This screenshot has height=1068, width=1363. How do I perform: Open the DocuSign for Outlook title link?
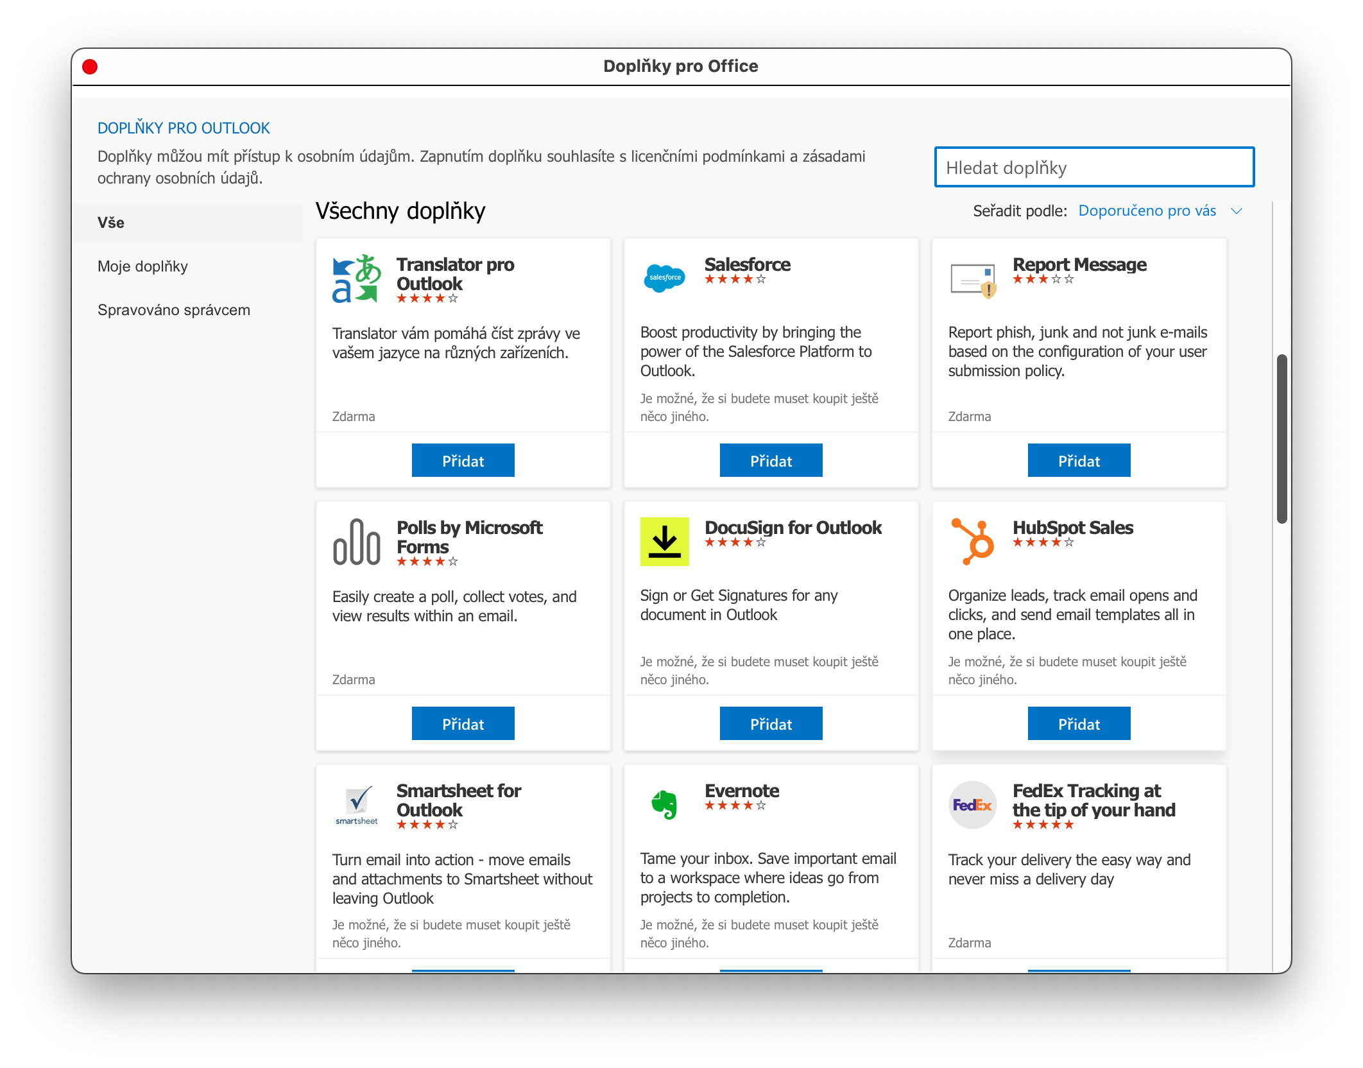click(x=793, y=528)
